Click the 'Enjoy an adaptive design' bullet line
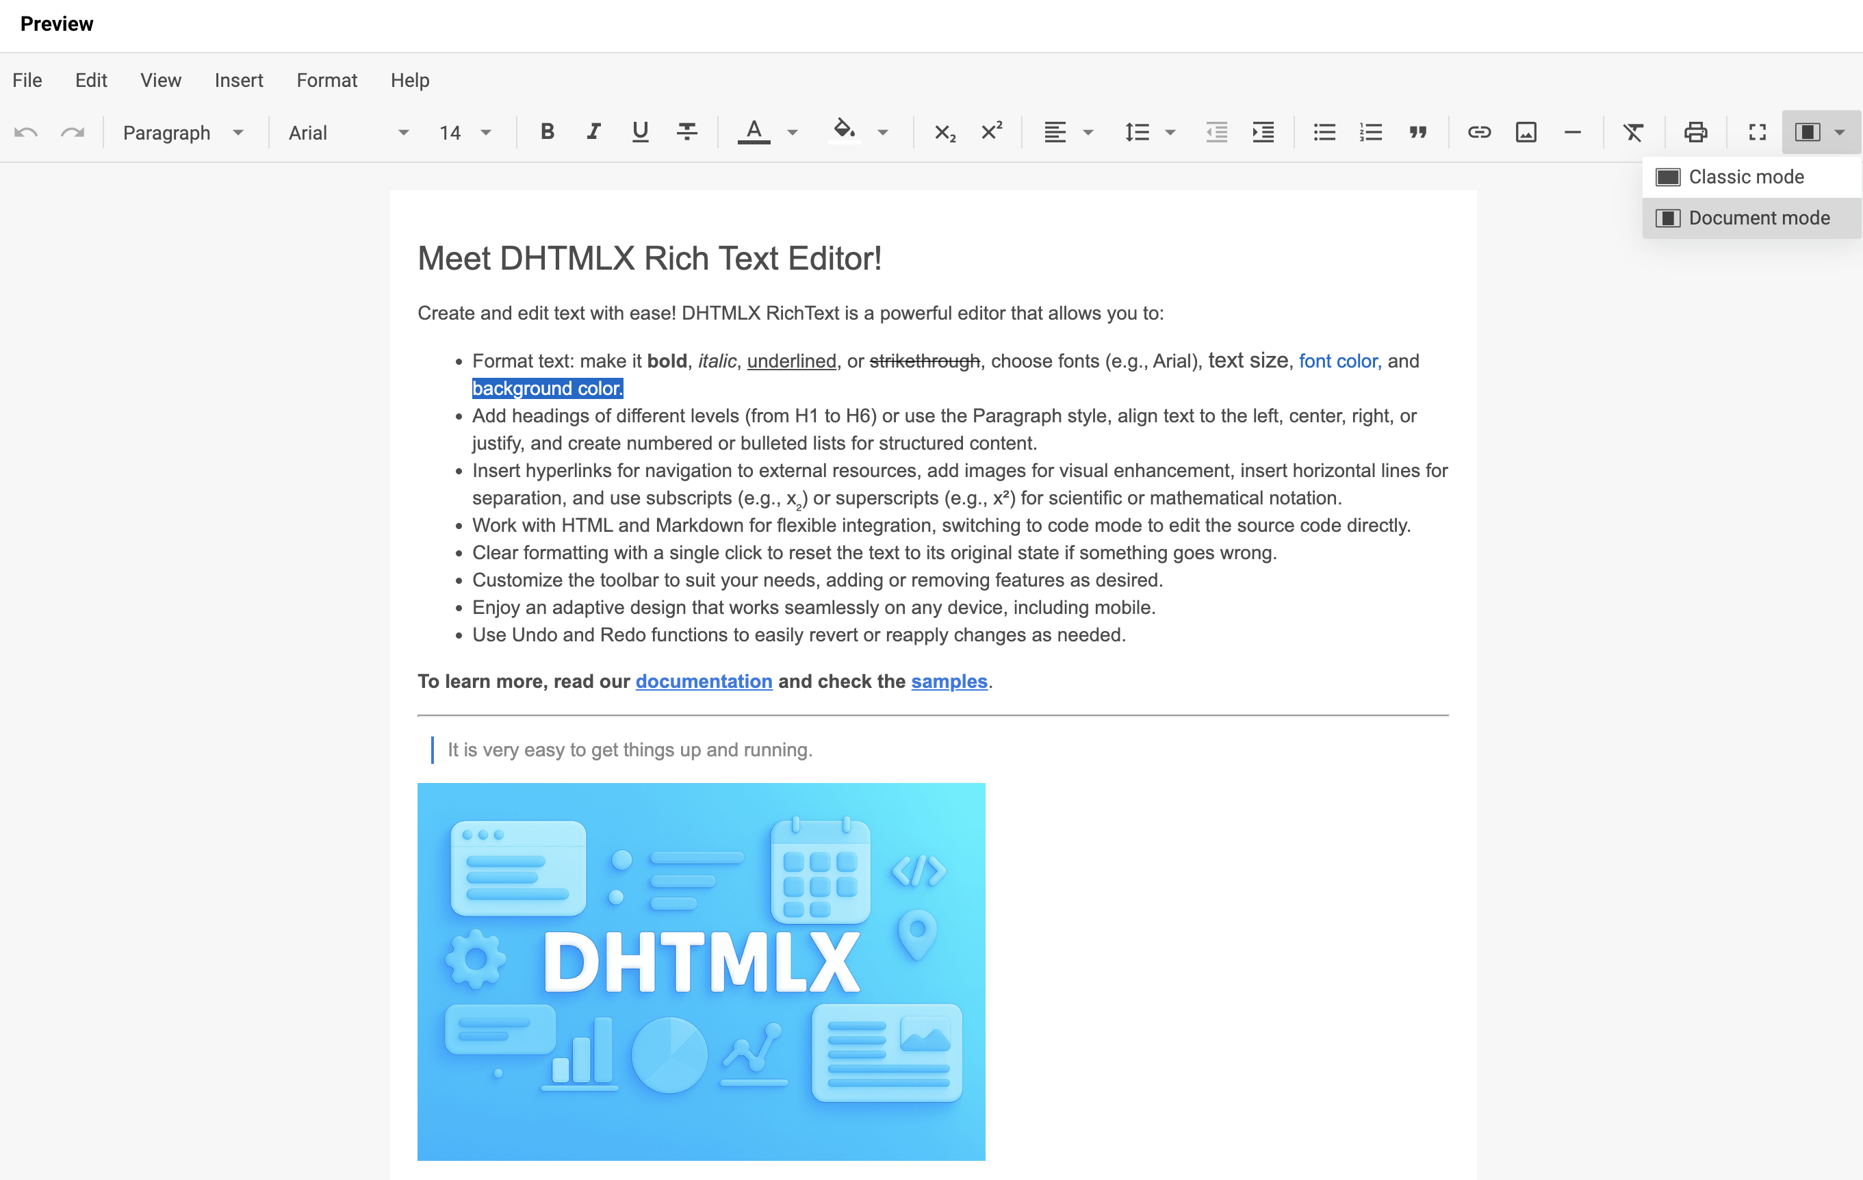Screen dimensions: 1863x1180 814,607
